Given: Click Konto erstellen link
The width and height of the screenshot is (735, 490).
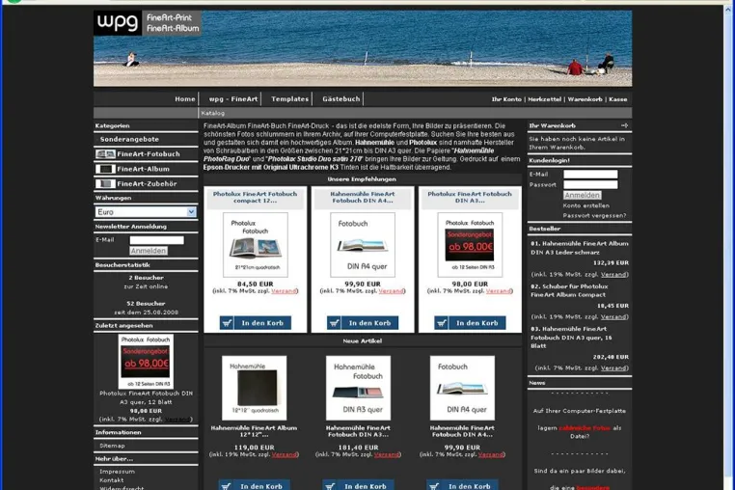Looking at the screenshot, I should click(585, 205).
